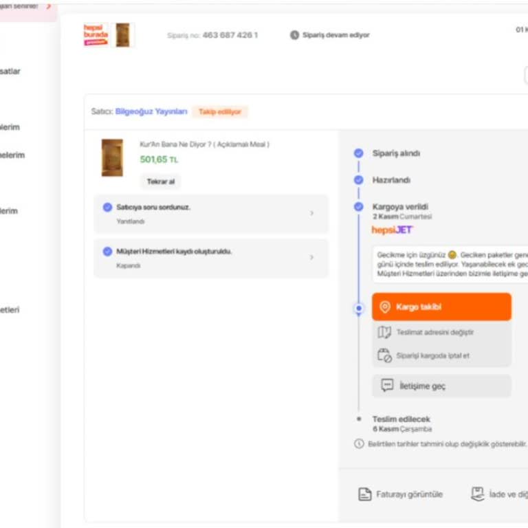Click the cancel package icon
Screen dimensions: 528x528
point(384,355)
